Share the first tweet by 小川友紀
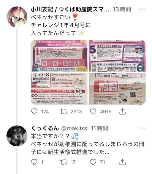This screenshot has width=152, height=174. 122,112
